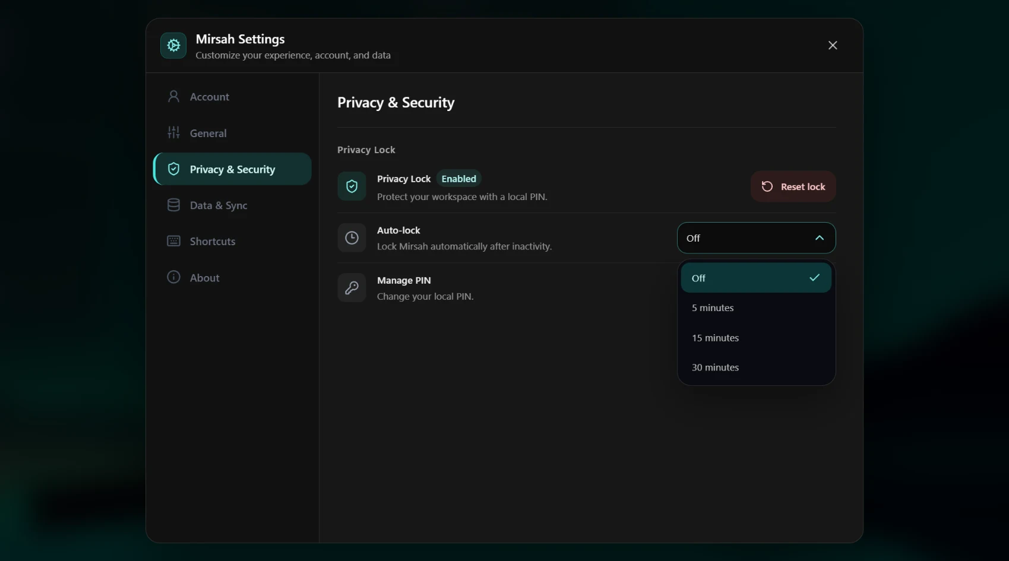This screenshot has height=561, width=1009.
Task: Click 'Change your local PIN.' description
Action: click(425, 296)
